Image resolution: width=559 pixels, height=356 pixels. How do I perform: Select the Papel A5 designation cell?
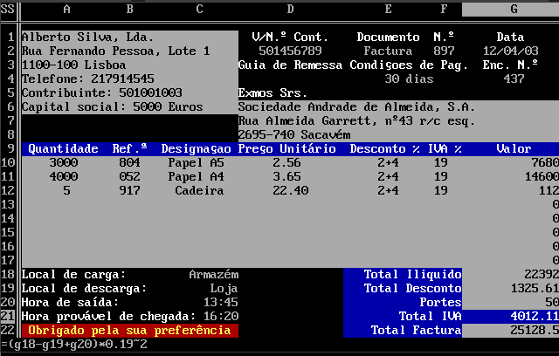pyautogui.click(x=199, y=163)
